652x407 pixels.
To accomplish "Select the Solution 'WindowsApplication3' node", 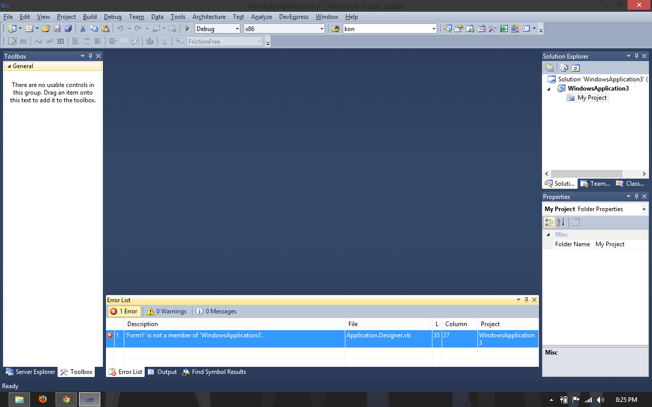I will [x=597, y=79].
